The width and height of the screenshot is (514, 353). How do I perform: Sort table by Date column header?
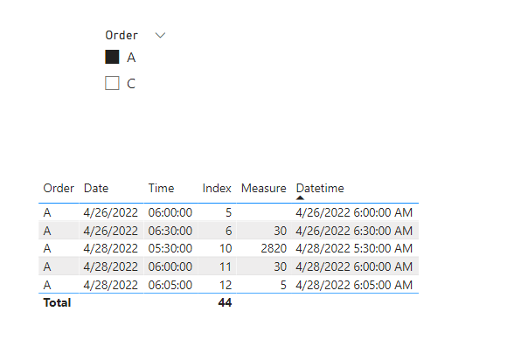click(96, 188)
